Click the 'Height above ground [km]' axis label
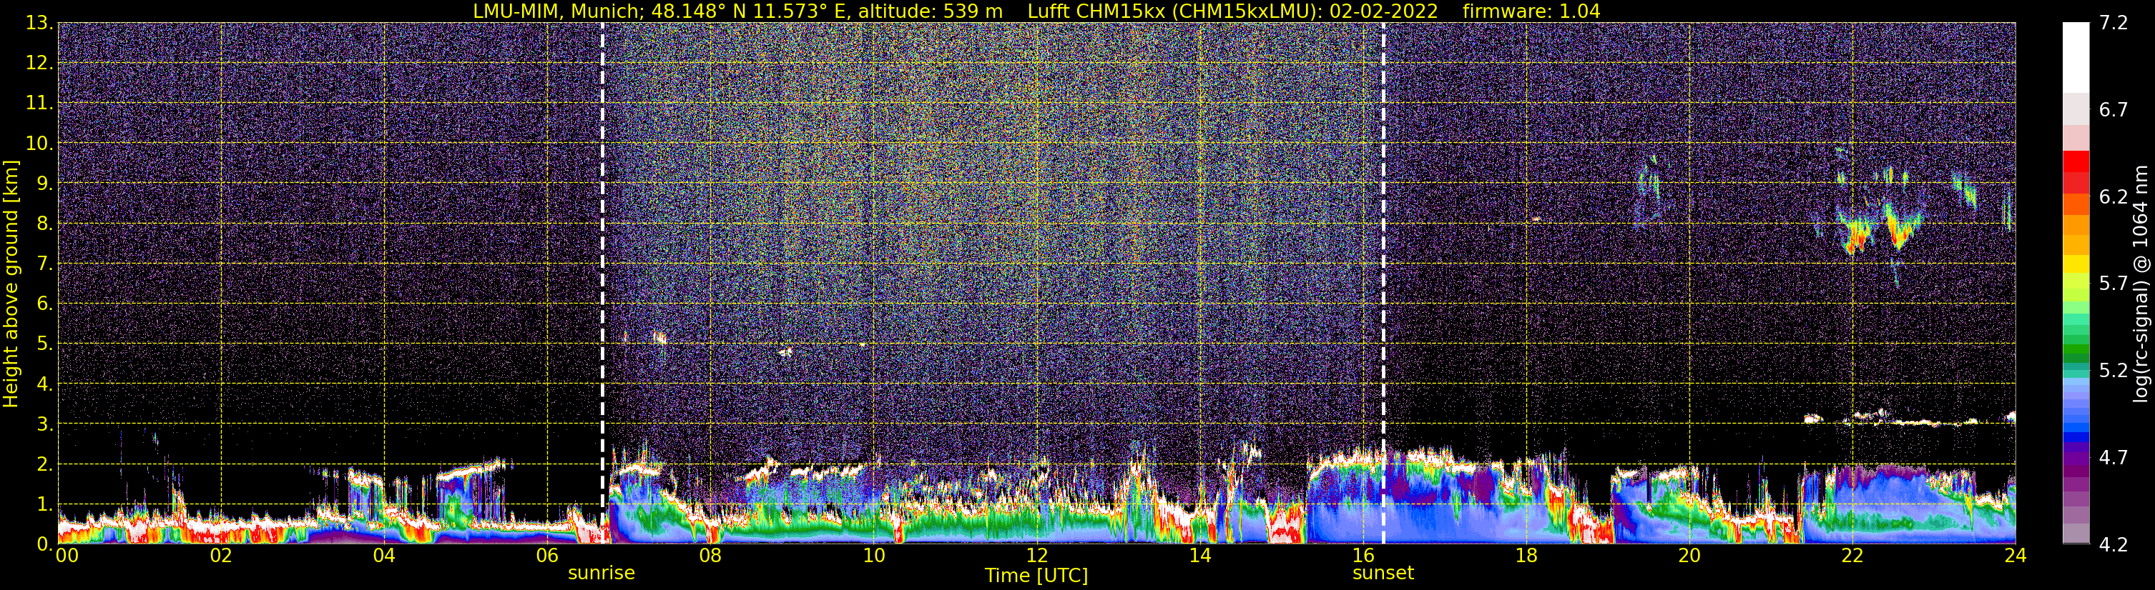Viewport: 2155px width, 590px height. click(x=11, y=284)
